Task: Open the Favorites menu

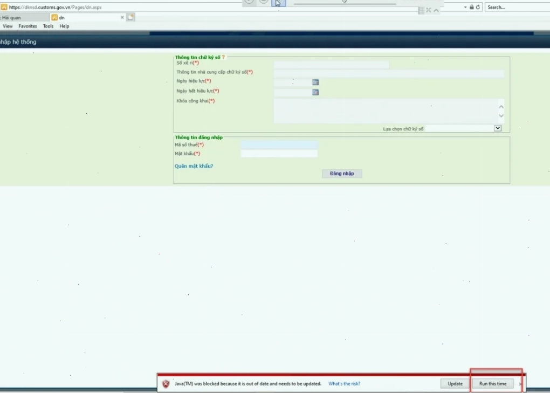Action: click(x=27, y=26)
